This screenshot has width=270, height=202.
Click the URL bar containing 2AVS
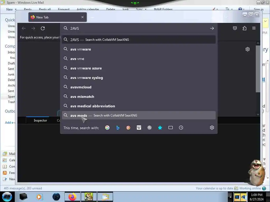pyautogui.click(x=139, y=28)
